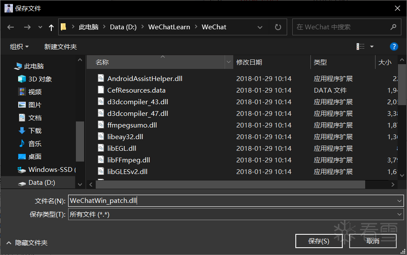The image size is (407, 255).
Task: Open the 名称 column filter dropdown
Action: [229, 62]
